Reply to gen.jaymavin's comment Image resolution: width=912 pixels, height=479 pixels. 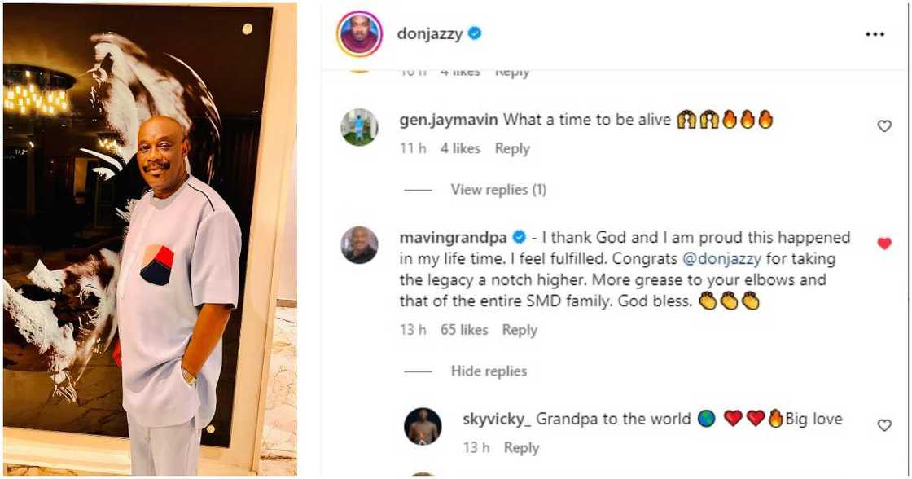point(512,149)
